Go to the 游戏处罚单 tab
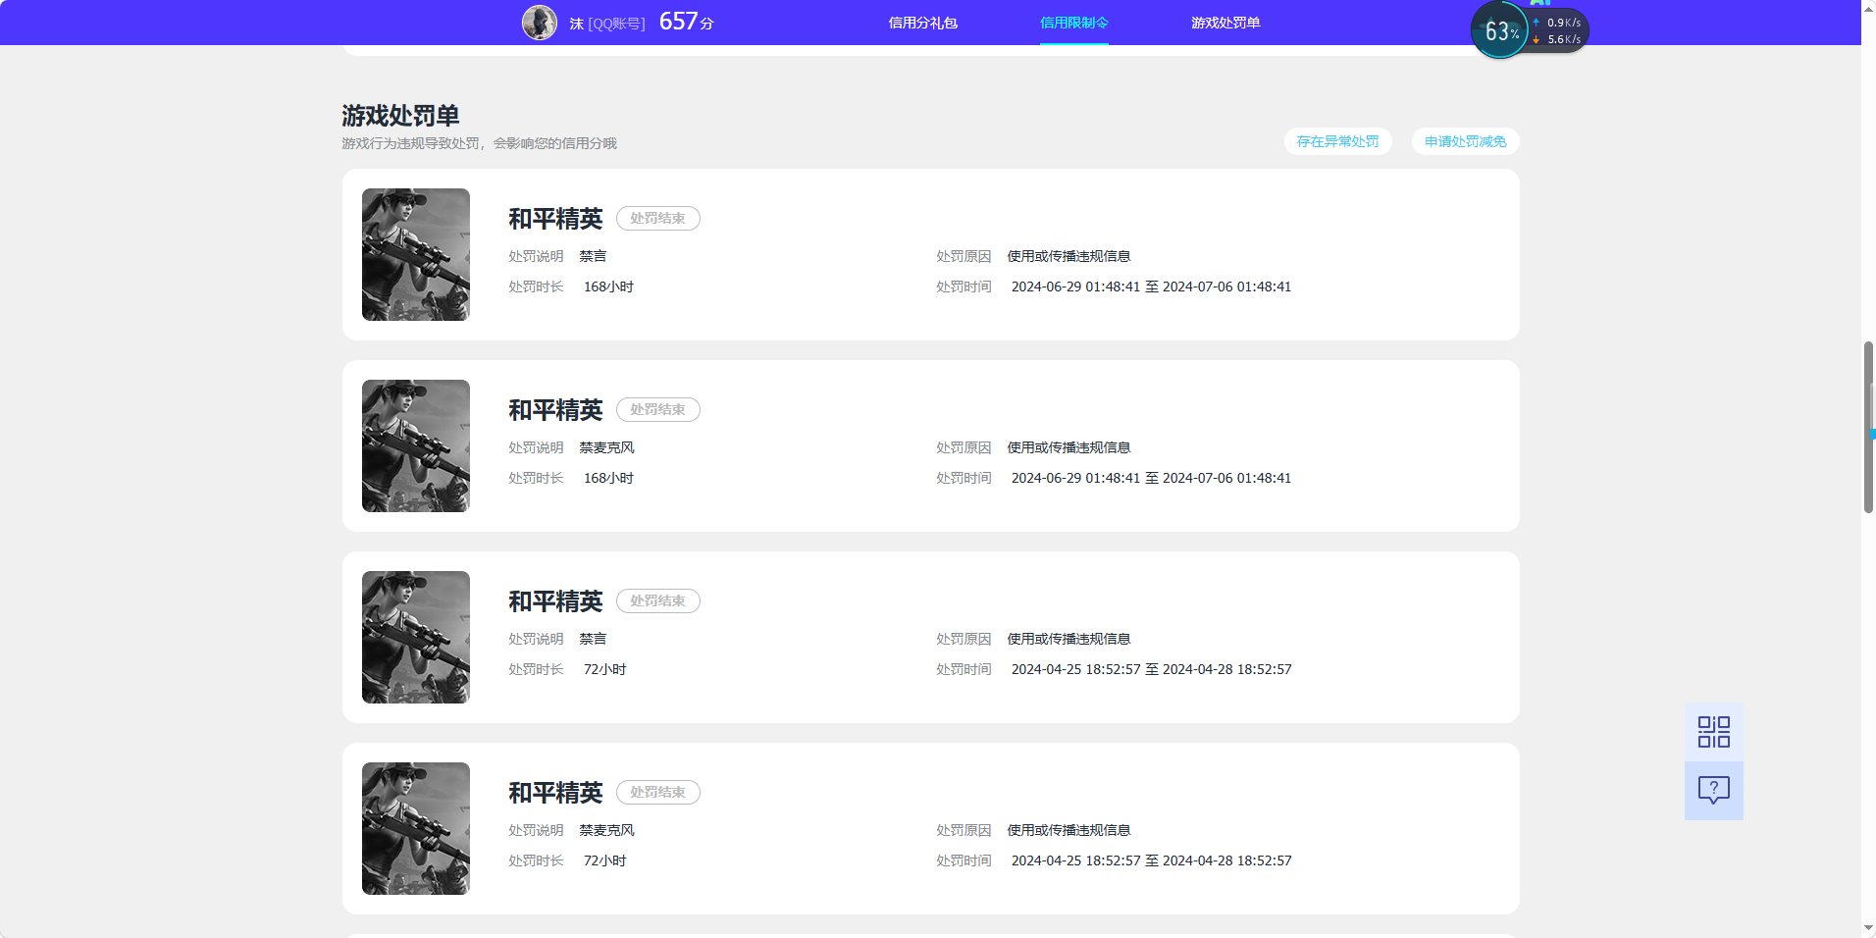 point(1225,23)
